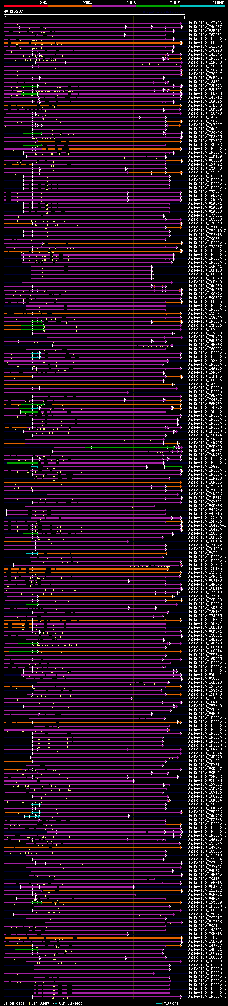Select the UniRef100_B8NKG8 label
Screen dimensions: 228x1006
[x=204, y=94]
